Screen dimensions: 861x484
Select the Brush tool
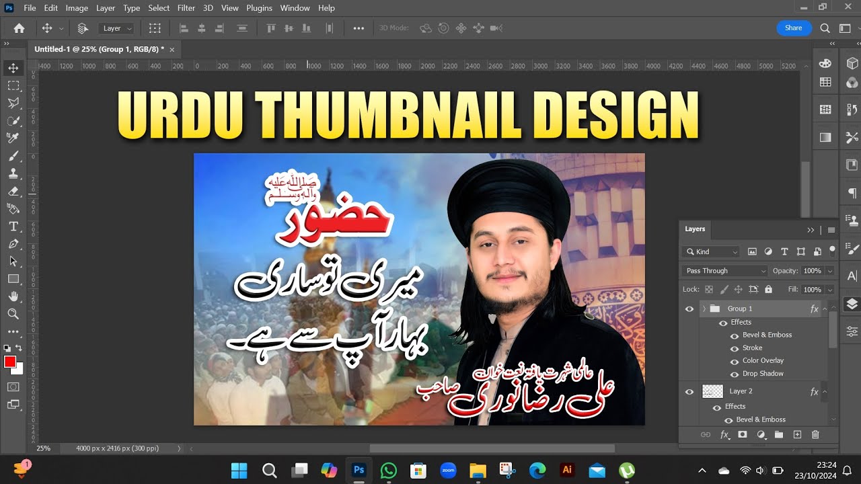point(13,156)
